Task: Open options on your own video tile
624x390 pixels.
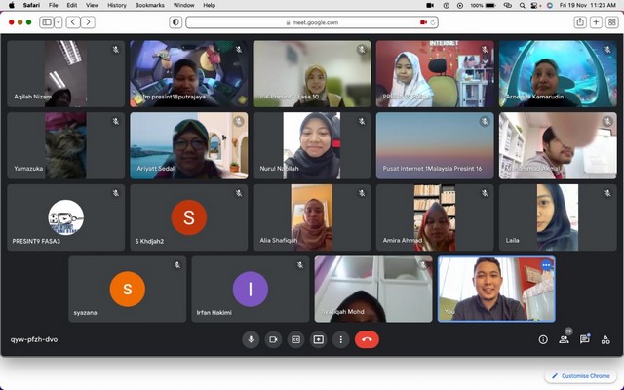Action: pos(546,264)
